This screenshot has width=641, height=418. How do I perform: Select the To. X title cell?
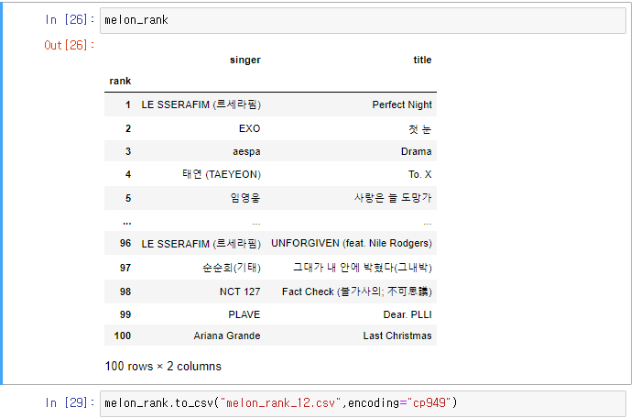(419, 174)
